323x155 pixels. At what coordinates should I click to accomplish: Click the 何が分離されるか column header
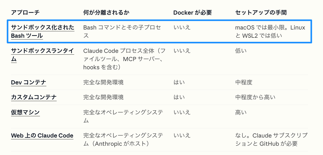[106, 12]
